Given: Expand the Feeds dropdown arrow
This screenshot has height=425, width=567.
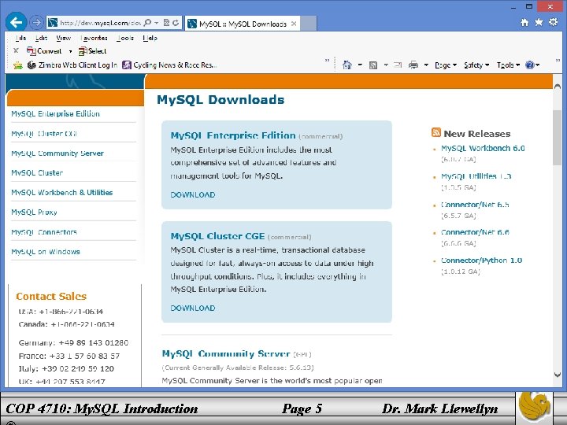Looking at the screenshot, I should coord(386,65).
